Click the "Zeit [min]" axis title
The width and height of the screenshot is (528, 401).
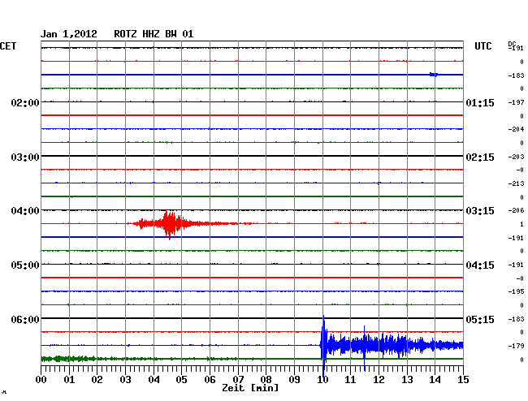click(250, 388)
